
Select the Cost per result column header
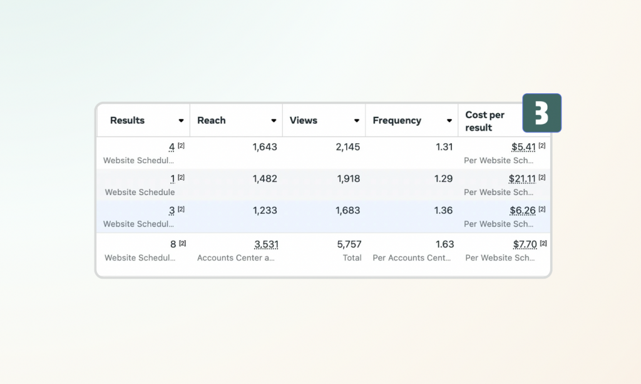coord(485,121)
